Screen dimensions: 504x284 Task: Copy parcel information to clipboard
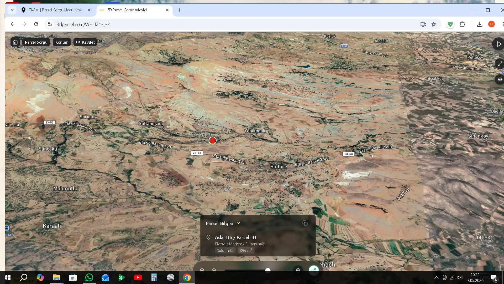tap(305, 223)
